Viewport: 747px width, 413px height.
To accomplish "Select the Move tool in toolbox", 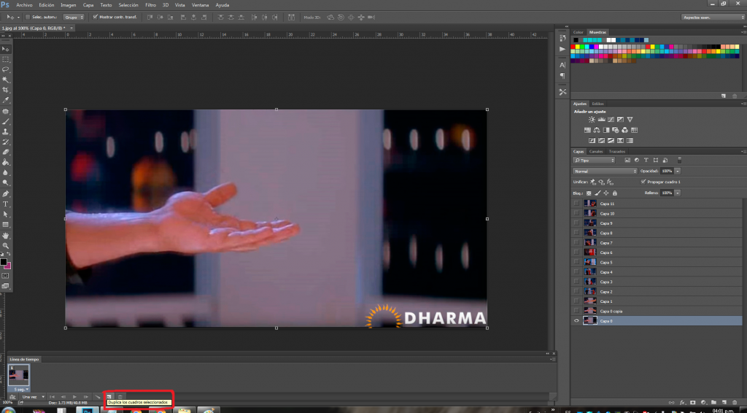I will coord(6,49).
